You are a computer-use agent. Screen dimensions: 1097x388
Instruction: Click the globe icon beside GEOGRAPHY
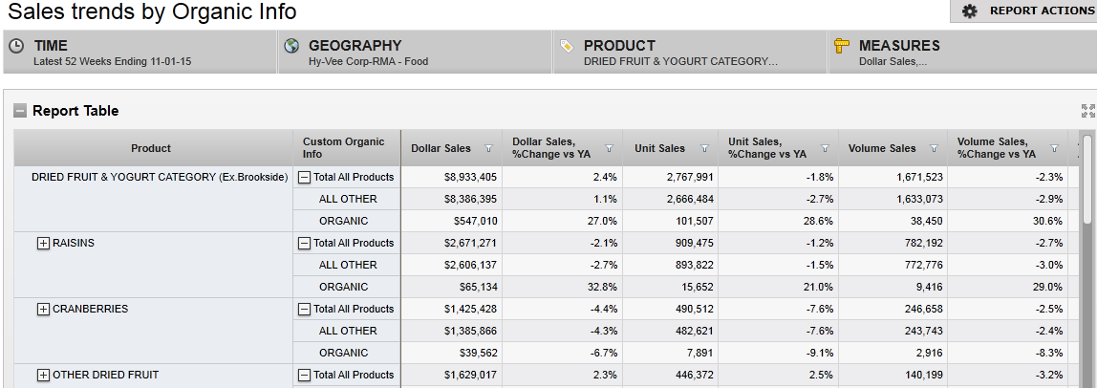[x=291, y=46]
